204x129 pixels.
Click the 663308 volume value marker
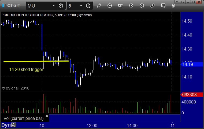(x=192, y=95)
